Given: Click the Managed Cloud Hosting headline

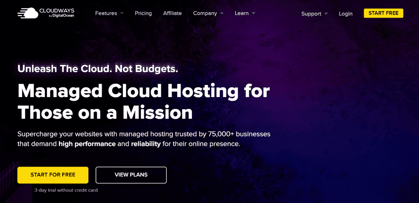Looking at the screenshot, I should point(143,102).
